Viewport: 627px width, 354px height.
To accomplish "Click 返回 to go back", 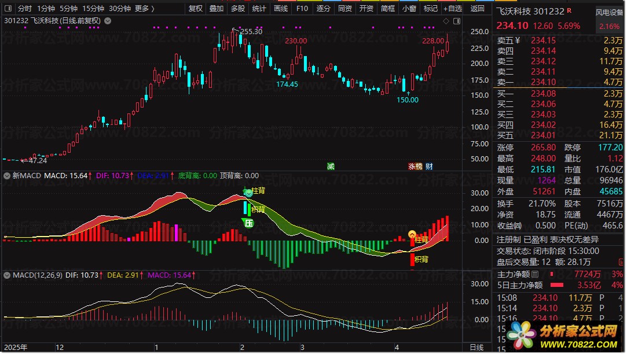I will 477,9.
